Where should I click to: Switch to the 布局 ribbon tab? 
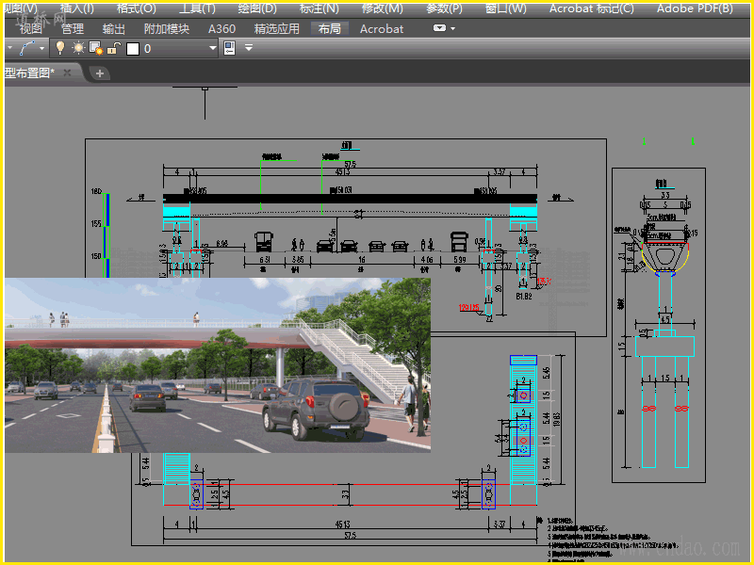coord(330,28)
